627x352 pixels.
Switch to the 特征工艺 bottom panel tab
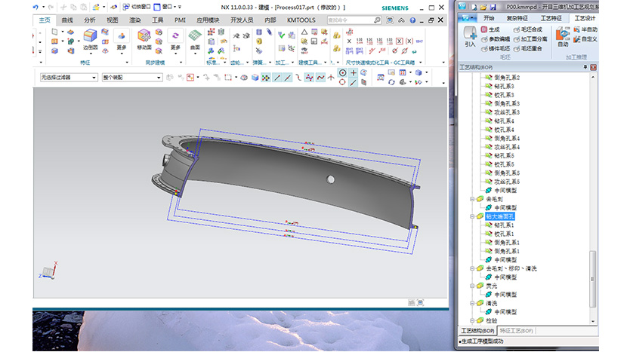click(517, 331)
